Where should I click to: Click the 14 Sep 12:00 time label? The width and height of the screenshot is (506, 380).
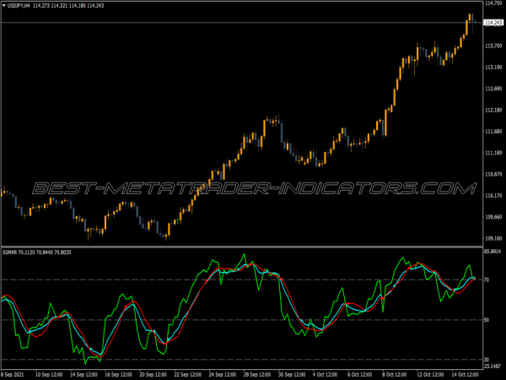click(83, 375)
